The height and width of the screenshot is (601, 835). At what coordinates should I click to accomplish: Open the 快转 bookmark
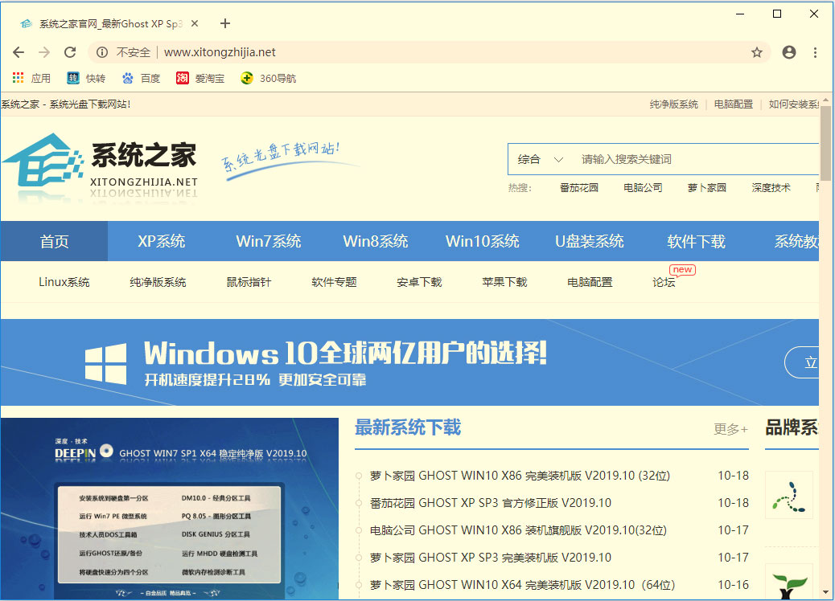pos(86,78)
